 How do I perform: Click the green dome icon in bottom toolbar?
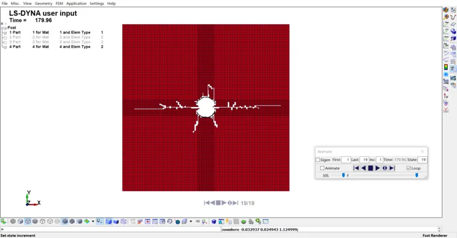[x=244, y=222]
